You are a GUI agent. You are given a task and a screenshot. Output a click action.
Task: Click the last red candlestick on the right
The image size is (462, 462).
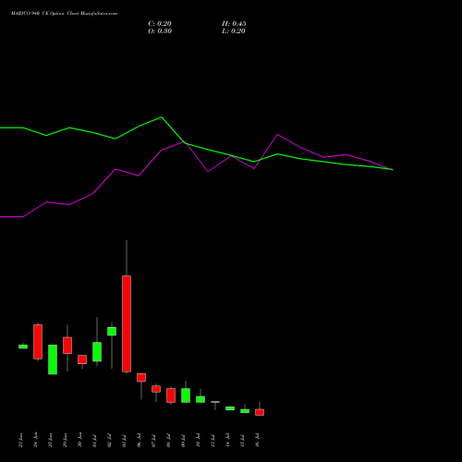click(260, 412)
